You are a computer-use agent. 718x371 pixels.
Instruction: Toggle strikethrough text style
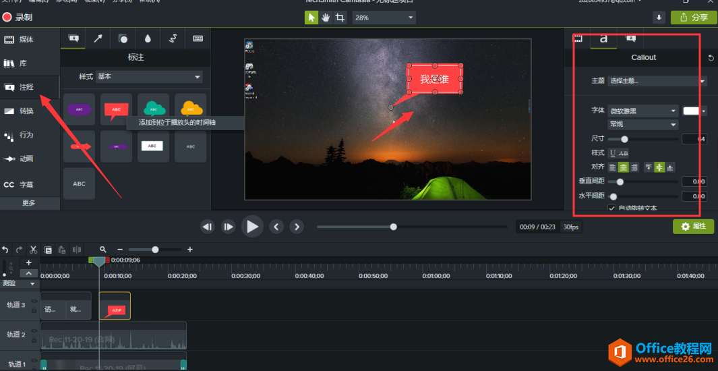click(623, 153)
